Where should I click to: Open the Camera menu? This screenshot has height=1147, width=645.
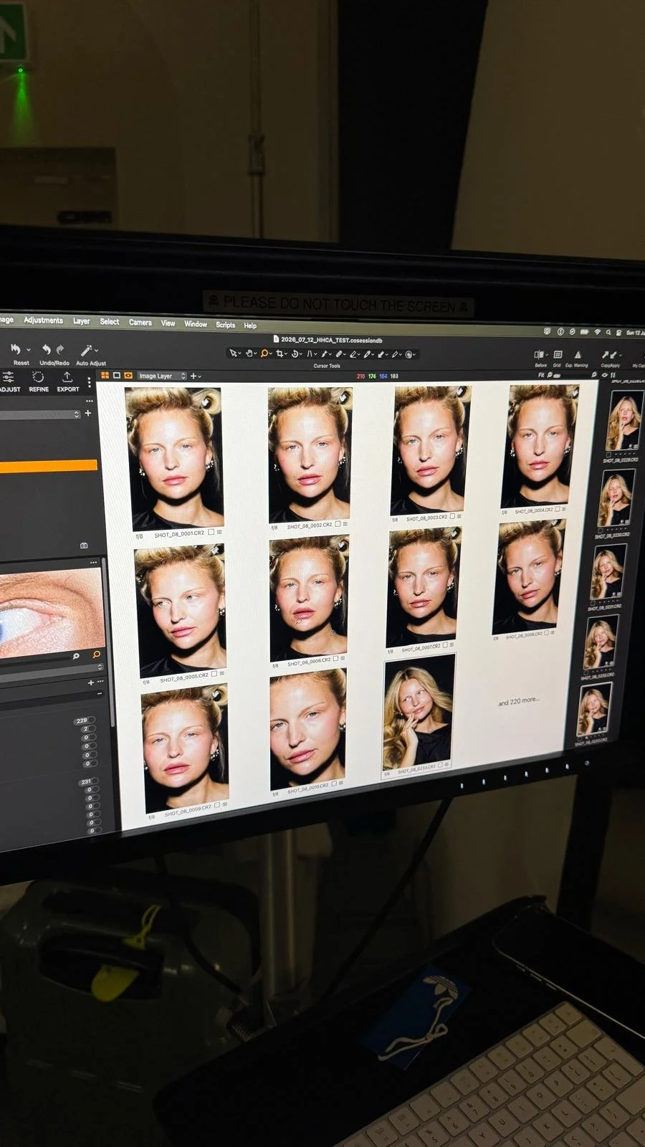point(140,323)
